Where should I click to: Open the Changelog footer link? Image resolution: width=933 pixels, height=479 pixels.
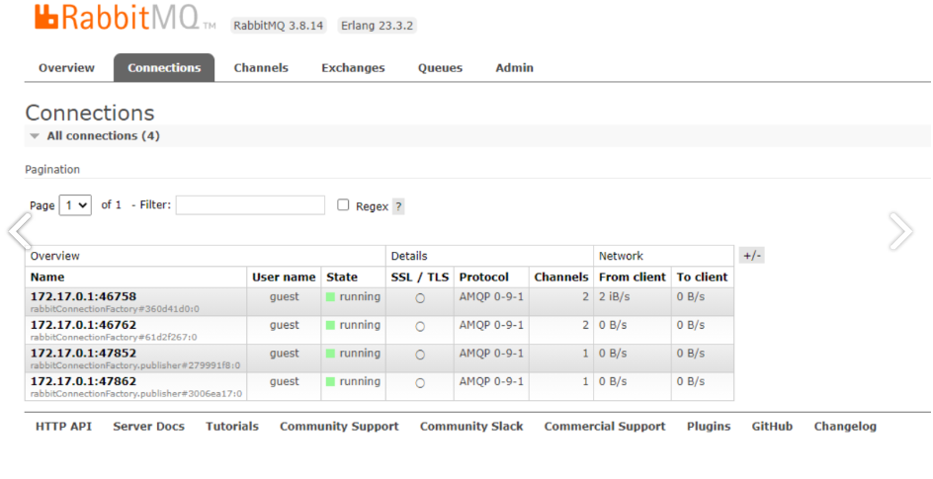[x=845, y=426]
